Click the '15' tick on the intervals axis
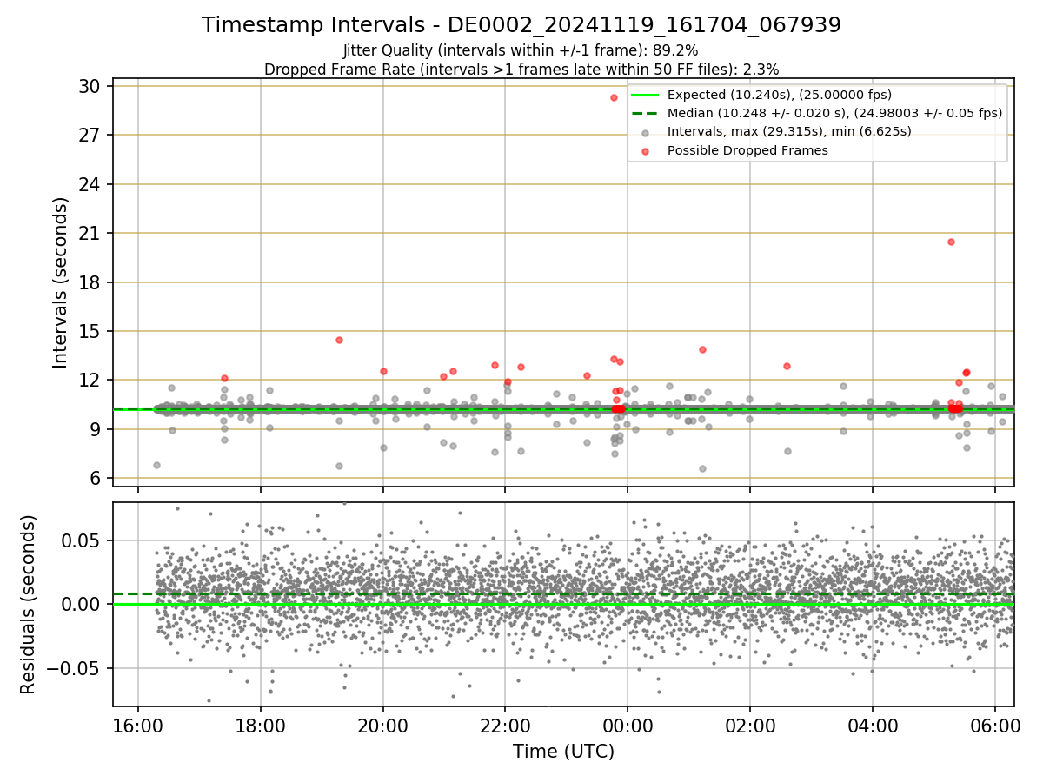Image resolution: width=1043 pixels, height=782 pixels. (x=90, y=331)
